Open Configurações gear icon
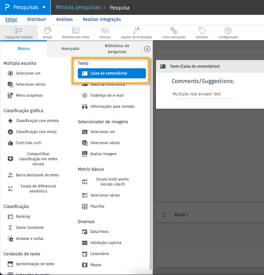The image size is (264, 275). click(x=228, y=31)
